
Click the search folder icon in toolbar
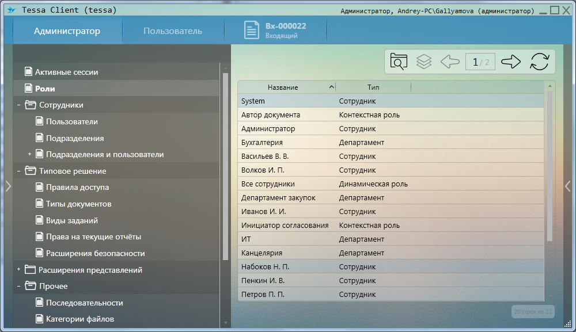click(x=399, y=62)
